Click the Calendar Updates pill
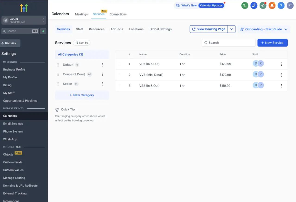Screen dimensions: 296x202 click(211, 6)
